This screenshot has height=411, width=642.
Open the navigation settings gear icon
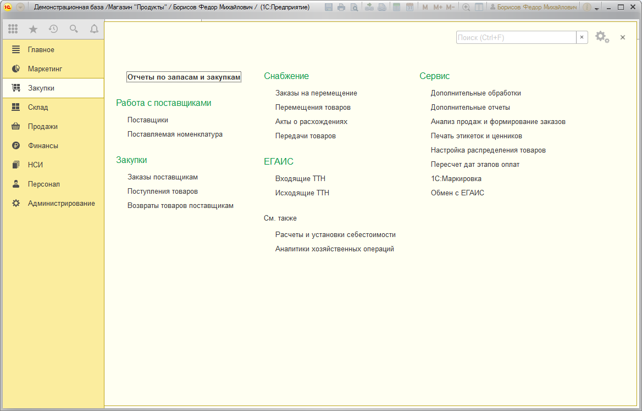(x=602, y=37)
